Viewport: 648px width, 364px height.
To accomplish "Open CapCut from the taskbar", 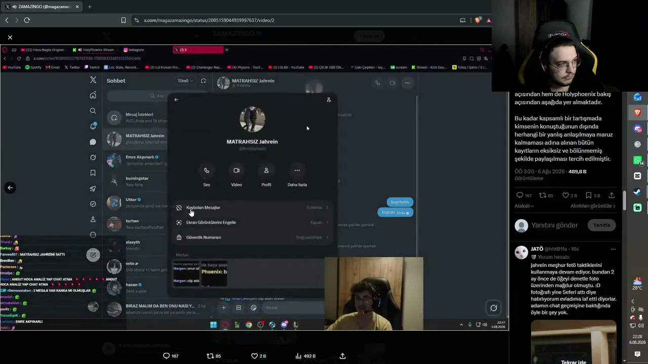I will [637, 176].
